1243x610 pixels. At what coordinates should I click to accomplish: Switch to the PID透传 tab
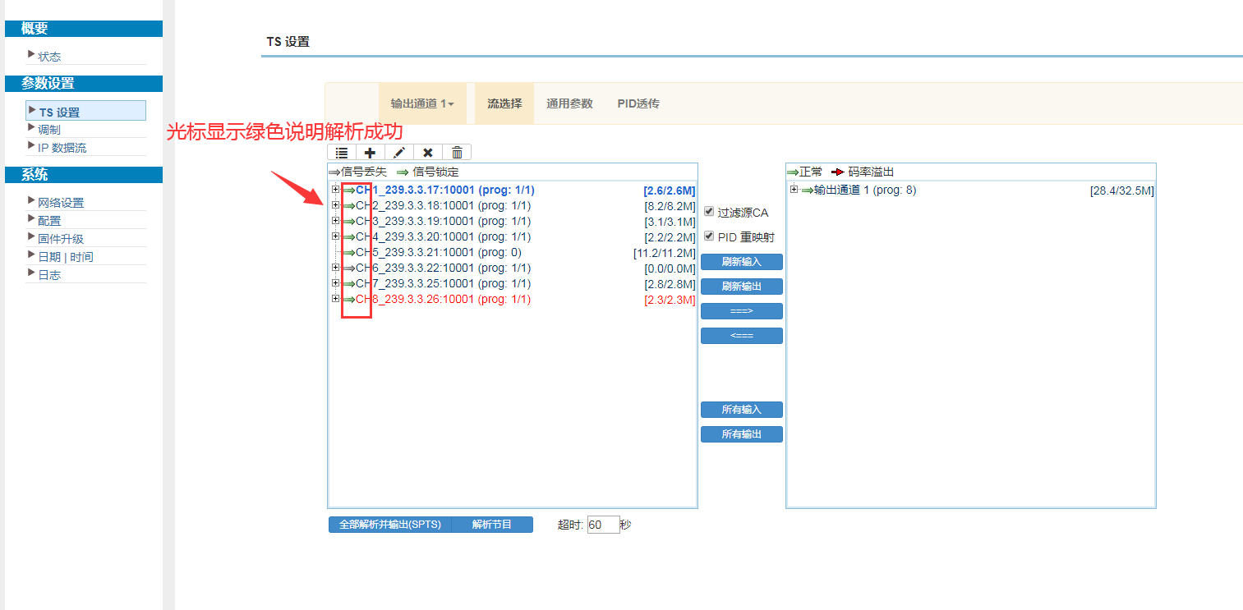click(x=638, y=104)
